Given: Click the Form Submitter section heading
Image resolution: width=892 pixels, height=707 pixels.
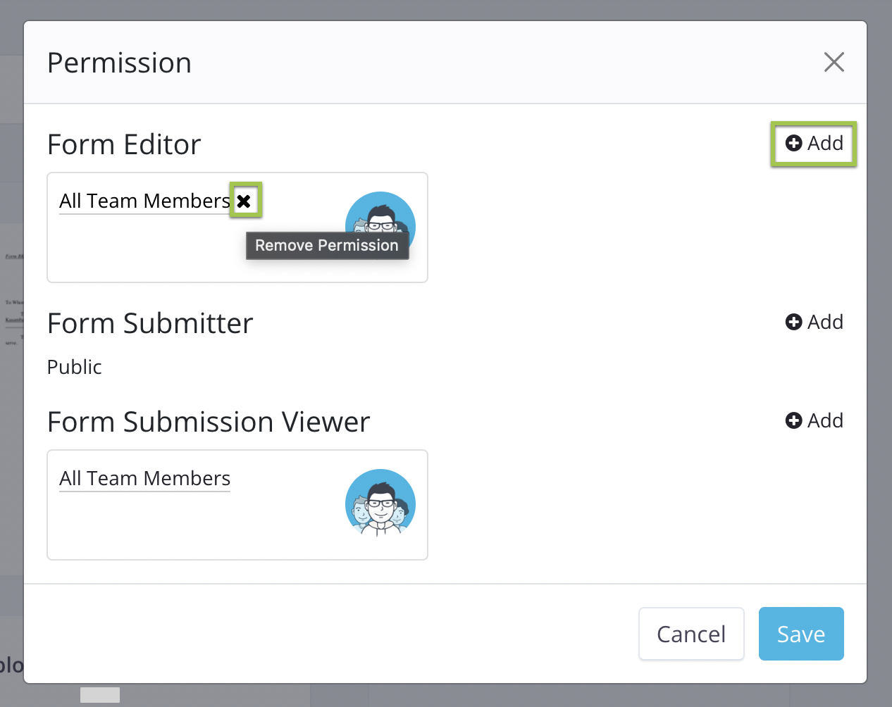Looking at the screenshot, I should pos(149,324).
